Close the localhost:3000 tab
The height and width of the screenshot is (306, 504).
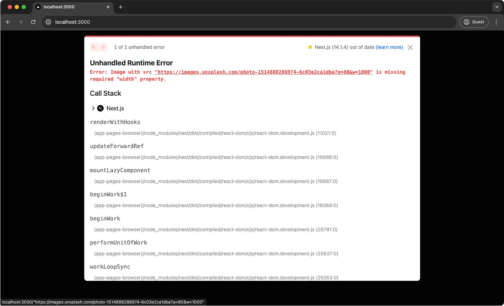(108, 7)
